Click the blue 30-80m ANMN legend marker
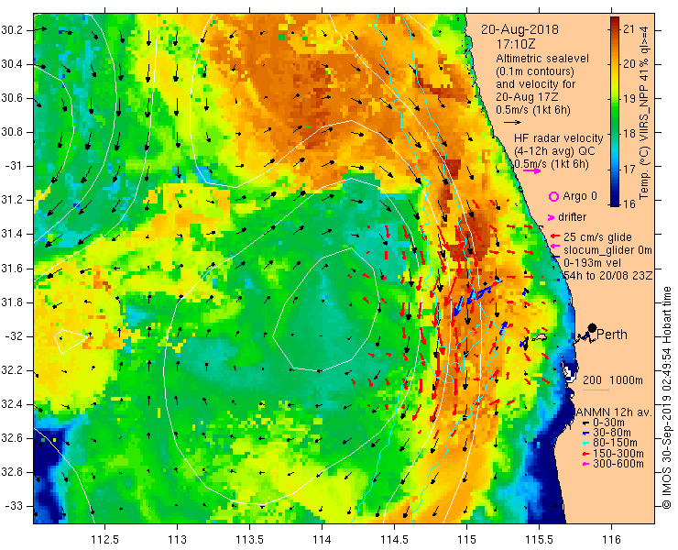The height and width of the screenshot is (550, 678). (586, 434)
